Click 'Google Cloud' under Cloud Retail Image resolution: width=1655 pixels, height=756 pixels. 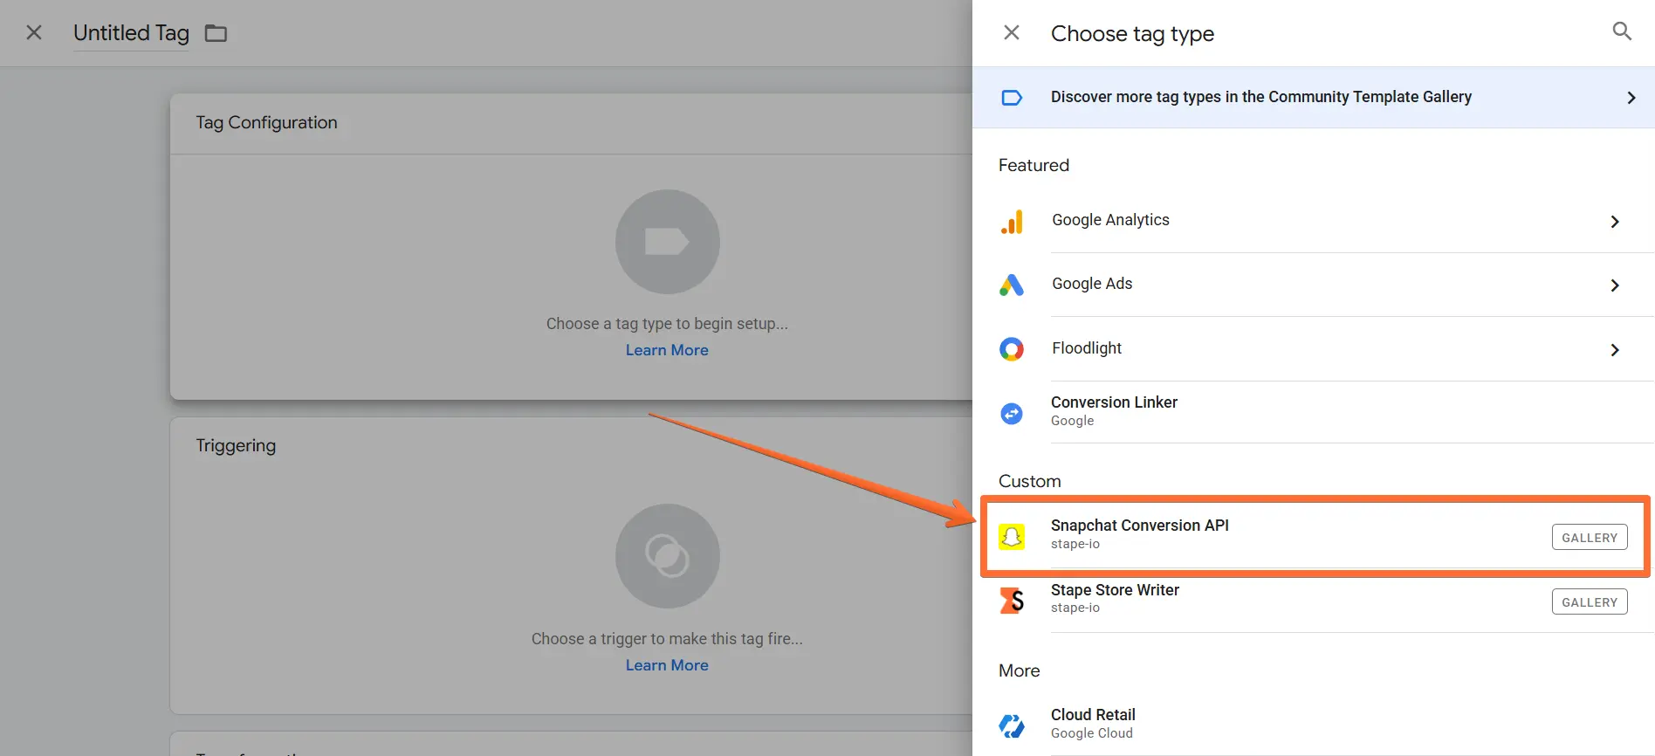pos(1092,733)
